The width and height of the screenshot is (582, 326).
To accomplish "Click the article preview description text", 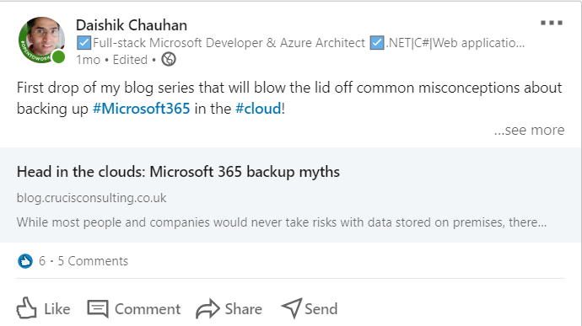I will point(282,222).
